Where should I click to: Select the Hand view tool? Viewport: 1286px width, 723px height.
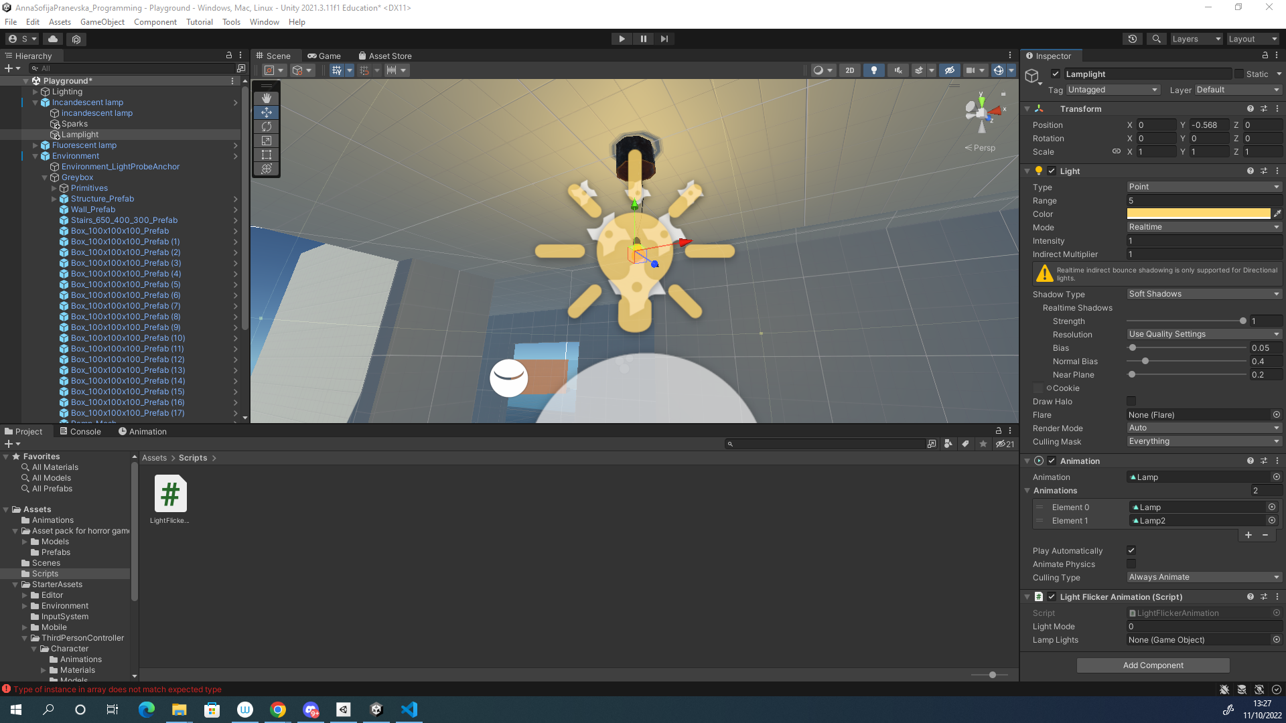[267, 98]
